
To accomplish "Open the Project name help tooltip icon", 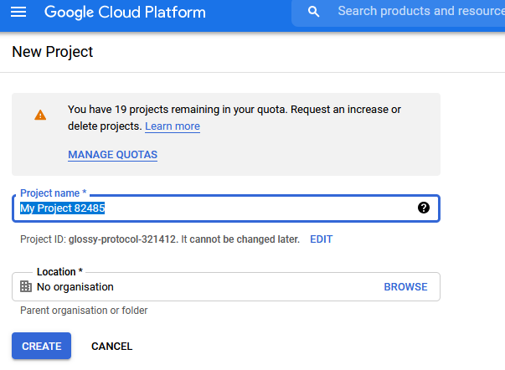I will point(424,208).
